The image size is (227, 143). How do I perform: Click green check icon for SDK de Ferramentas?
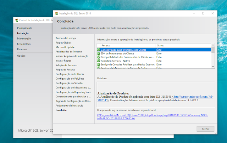point(99,53)
